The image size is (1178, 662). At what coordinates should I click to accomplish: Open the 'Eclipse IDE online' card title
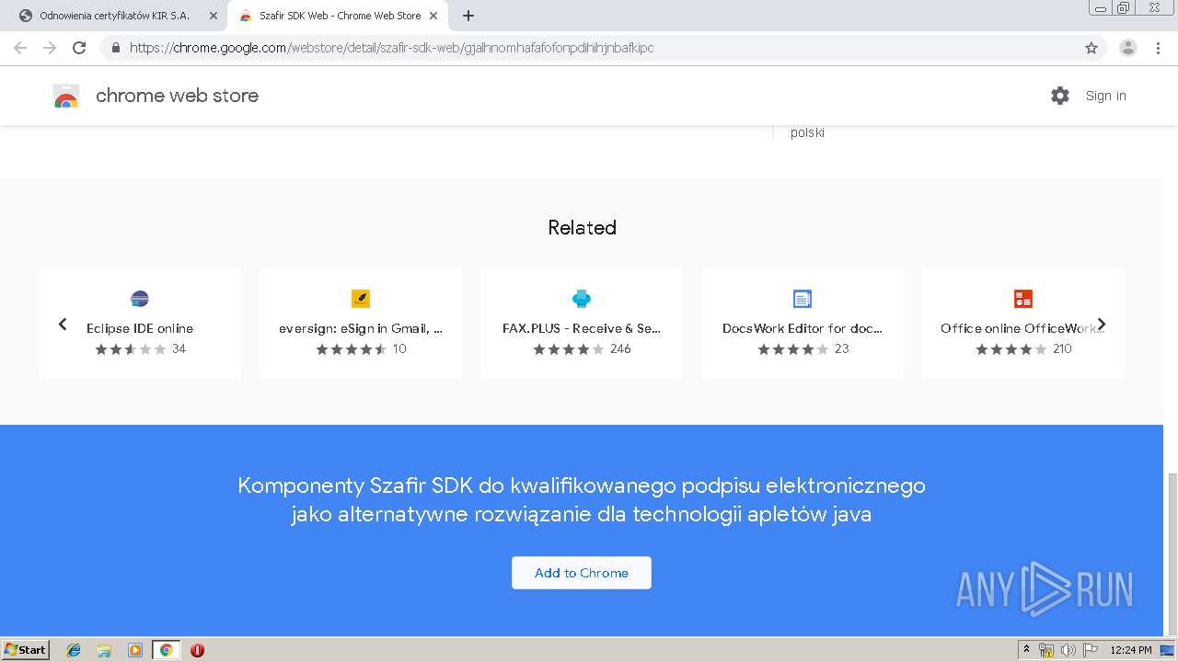pyautogui.click(x=140, y=328)
